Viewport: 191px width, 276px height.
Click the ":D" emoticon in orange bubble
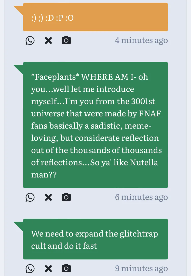point(49,19)
